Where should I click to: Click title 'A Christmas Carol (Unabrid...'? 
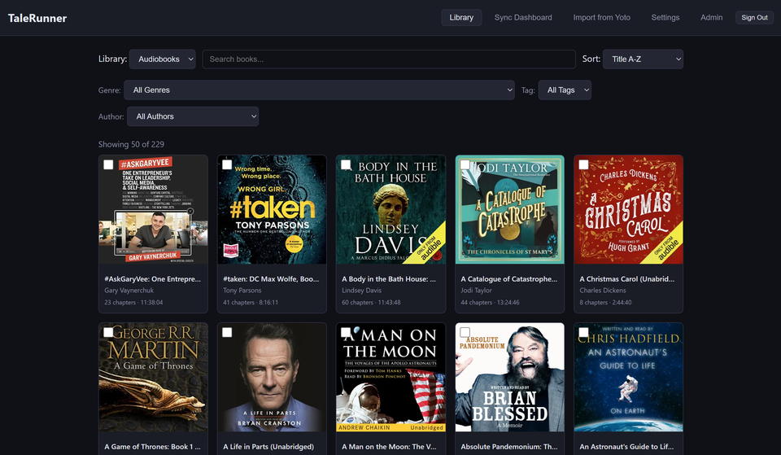pos(627,279)
